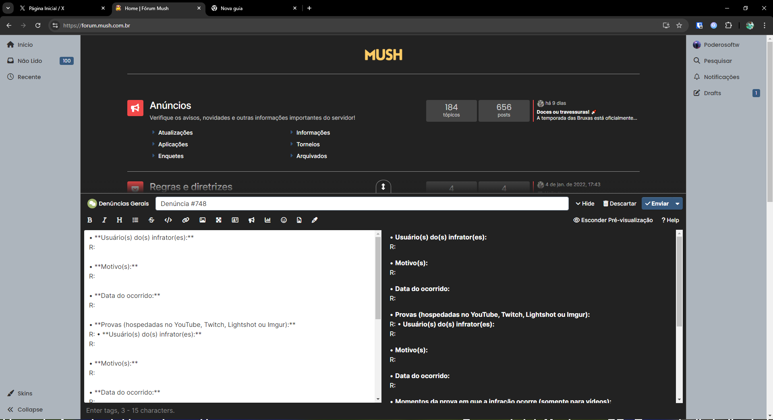This screenshot has width=773, height=420.
Task: Click the MUSH logo
Action: tap(383, 55)
